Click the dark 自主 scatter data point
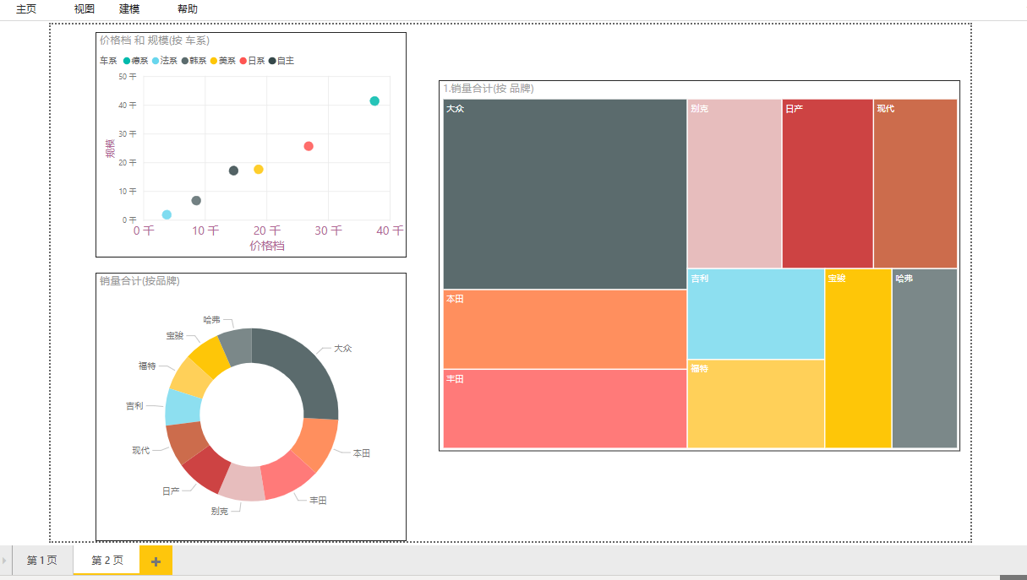The image size is (1027, 580). tap(233, 171)
